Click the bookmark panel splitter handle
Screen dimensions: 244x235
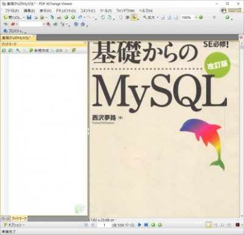tap(88, 131)
